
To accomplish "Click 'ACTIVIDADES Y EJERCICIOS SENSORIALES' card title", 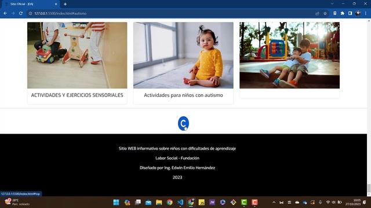I will pyautogui.click(x=77, y=95).
